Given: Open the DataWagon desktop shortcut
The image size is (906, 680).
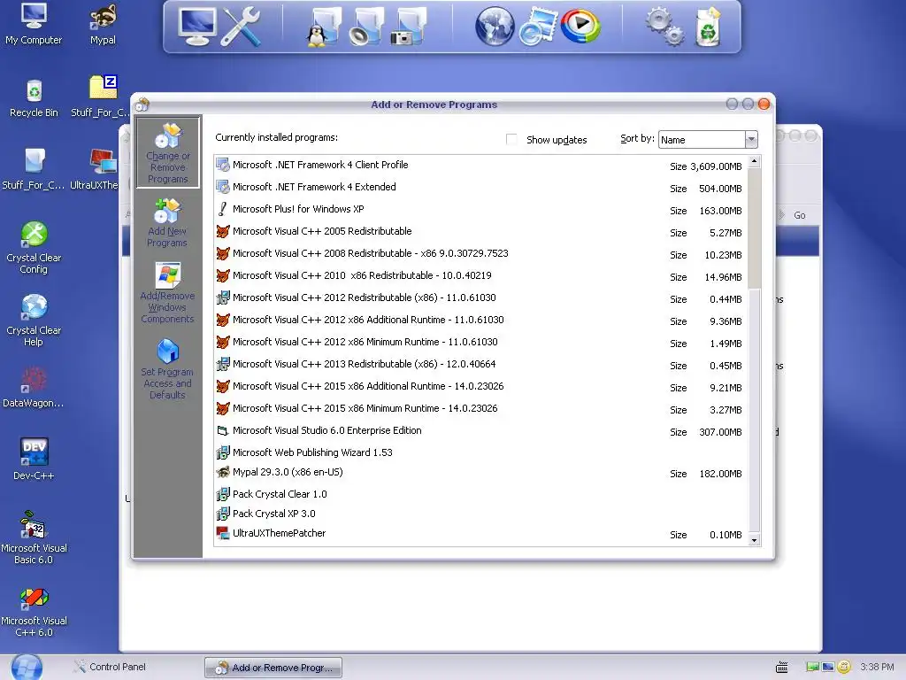Looking at the screenshot, I should pos(34,388).
